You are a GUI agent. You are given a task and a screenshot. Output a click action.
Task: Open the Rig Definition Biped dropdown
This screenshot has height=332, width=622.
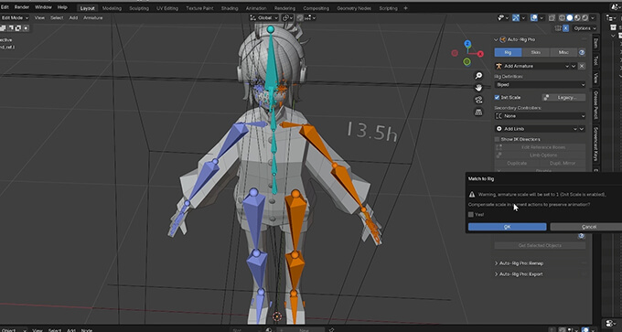pos(540,84)
